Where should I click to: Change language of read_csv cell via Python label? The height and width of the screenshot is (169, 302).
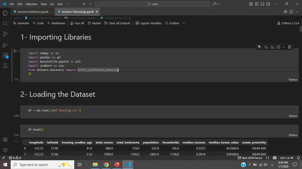coord(293,116)
